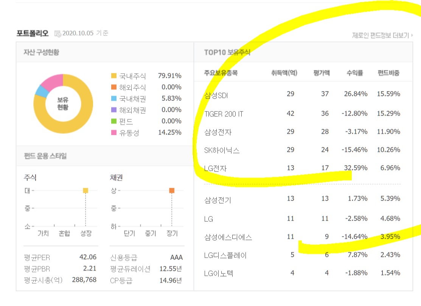Select the 삼성전기 holding name
This screenshot has width=421, height=306.
217,200
